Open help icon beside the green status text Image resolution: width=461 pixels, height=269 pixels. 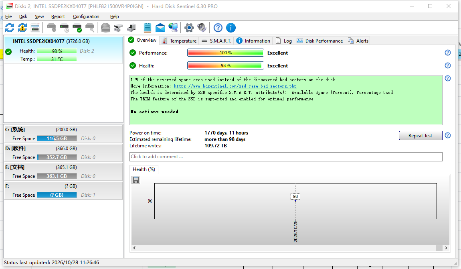(x=447, y=78)
